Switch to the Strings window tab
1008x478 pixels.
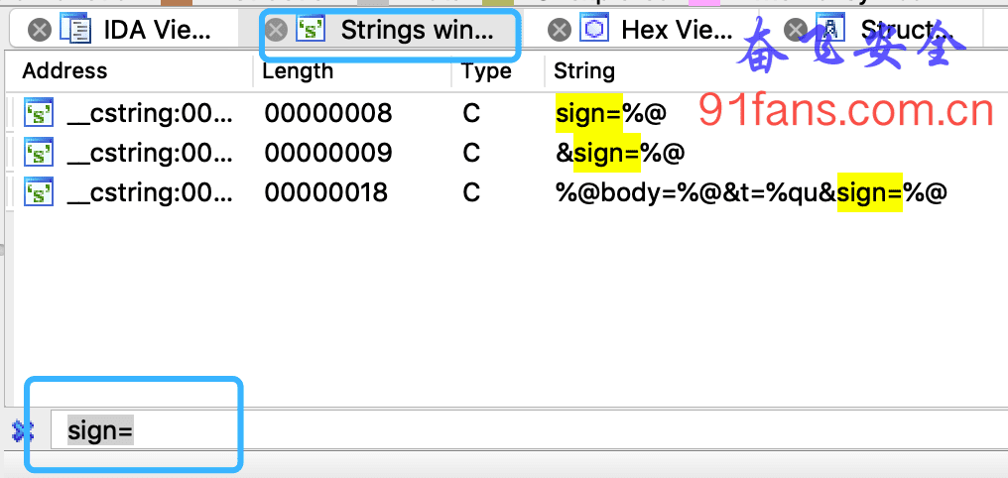(x=418, y=30)
